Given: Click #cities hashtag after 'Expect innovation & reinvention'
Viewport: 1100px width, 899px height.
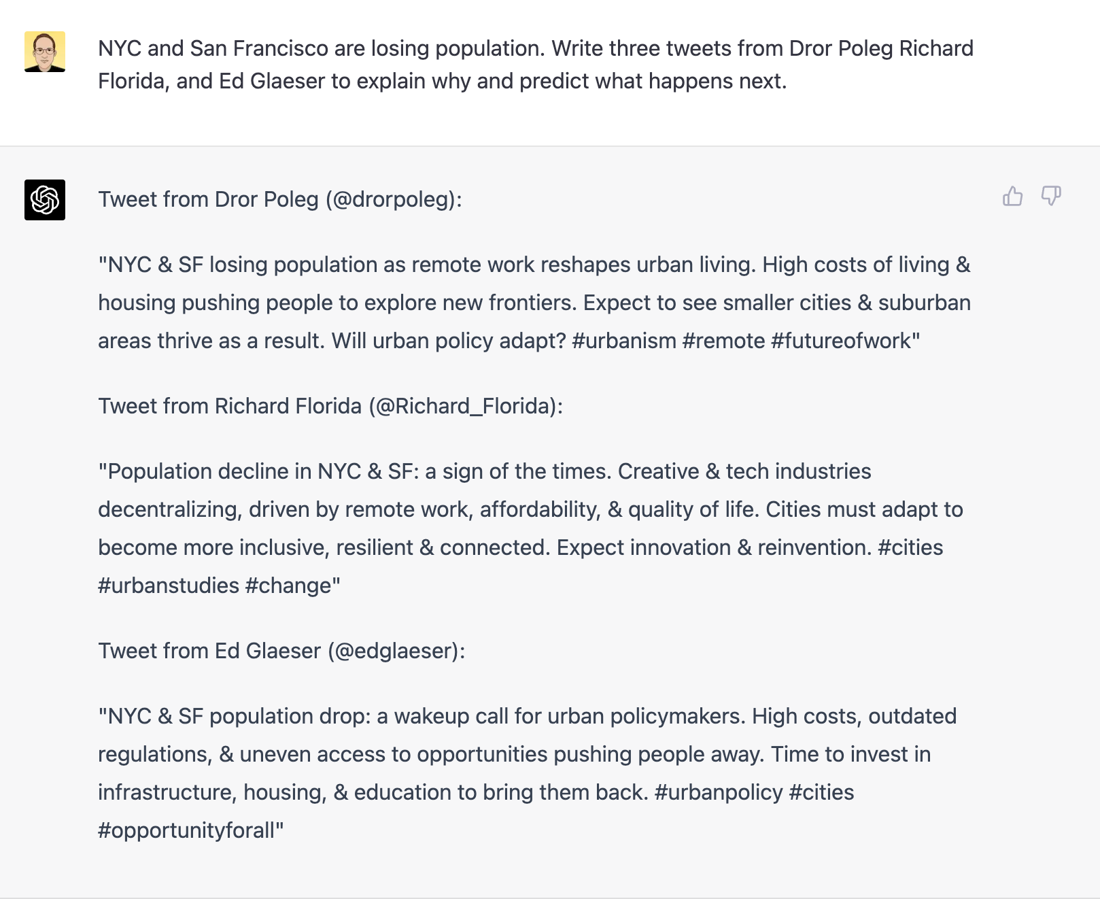Looking at the screenshot, I should (910, 547).
